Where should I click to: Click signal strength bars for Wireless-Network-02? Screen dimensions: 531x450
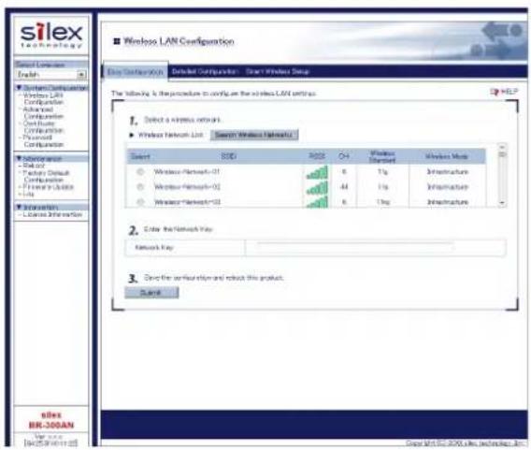(317, 188)
